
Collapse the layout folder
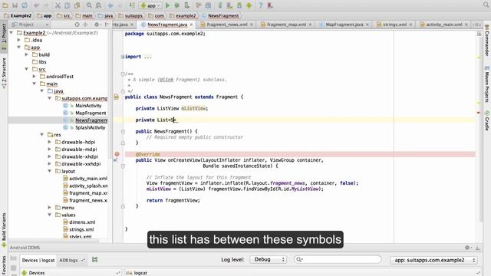click(49, 171)
